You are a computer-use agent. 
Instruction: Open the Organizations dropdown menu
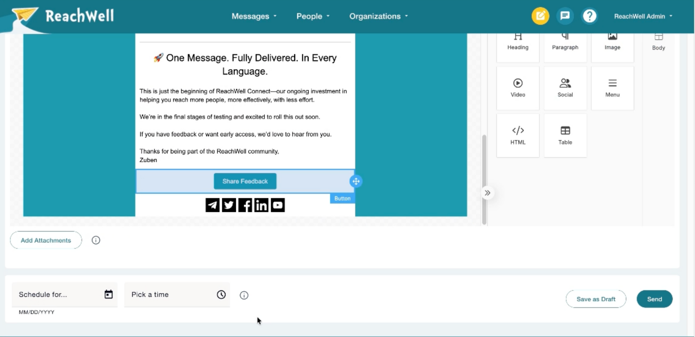(x=379, y=16)
